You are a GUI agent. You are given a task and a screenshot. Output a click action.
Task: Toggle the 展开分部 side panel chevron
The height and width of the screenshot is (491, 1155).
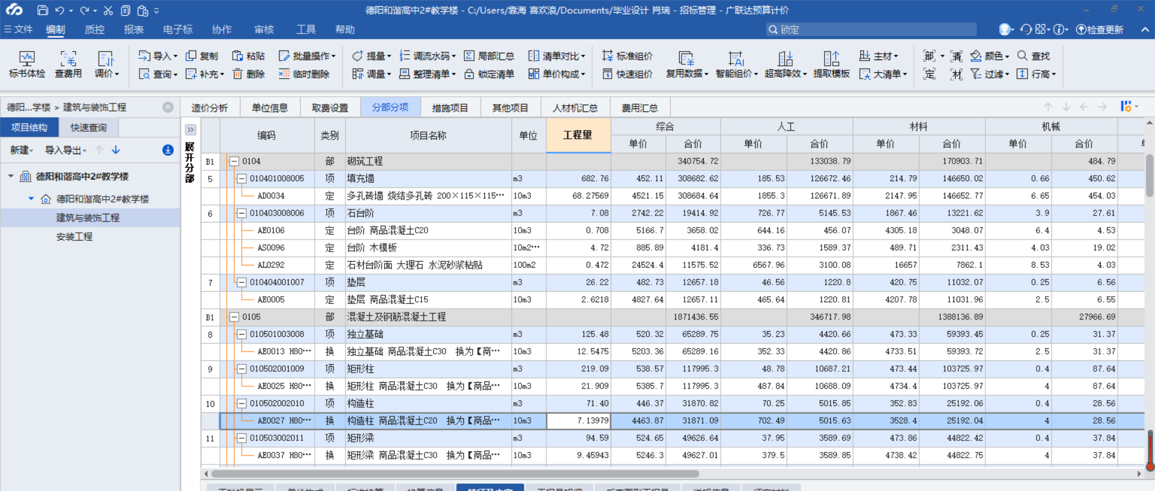click(190, 130)
